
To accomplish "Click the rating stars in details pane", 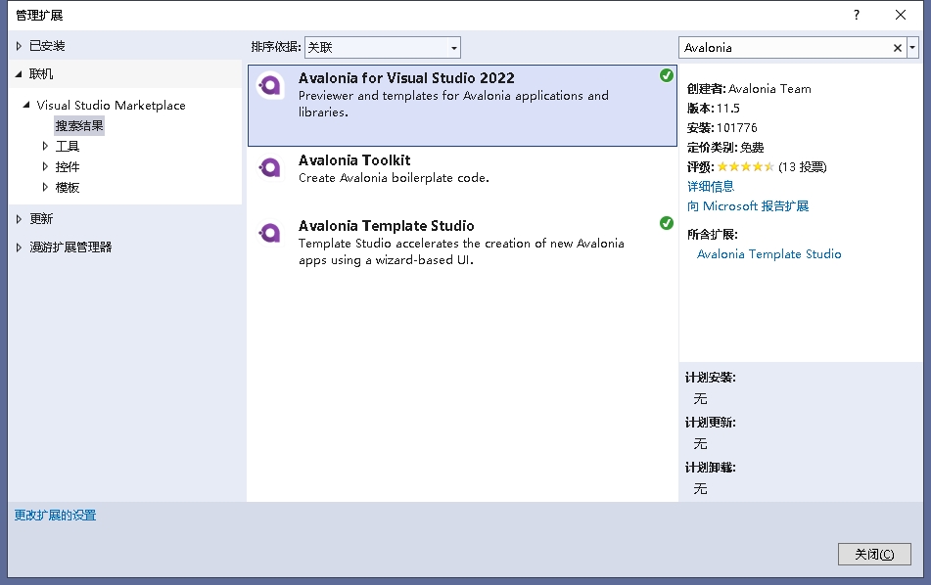I will click(x=745, y=166).
